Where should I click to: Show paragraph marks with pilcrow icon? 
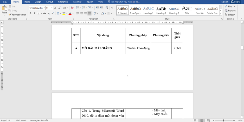[112, 8]
